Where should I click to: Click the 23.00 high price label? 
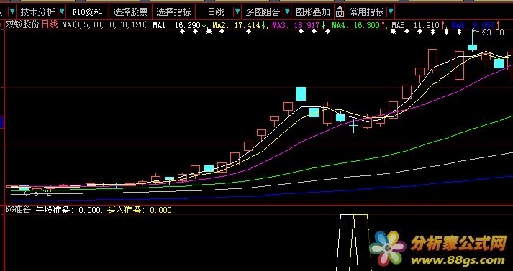click(x=493, y=32)
